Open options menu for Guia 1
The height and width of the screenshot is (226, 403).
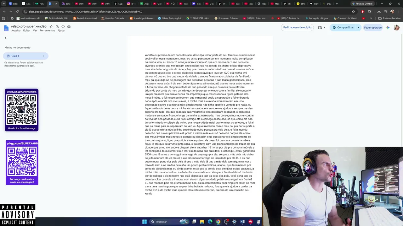pos(43,56)
